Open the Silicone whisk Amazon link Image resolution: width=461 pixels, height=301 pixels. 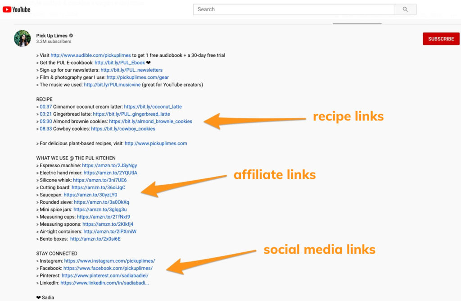pyautogui.click(x=99, y=180)
